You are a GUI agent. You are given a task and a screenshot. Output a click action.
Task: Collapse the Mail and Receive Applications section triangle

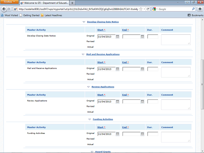pos(83,55)
